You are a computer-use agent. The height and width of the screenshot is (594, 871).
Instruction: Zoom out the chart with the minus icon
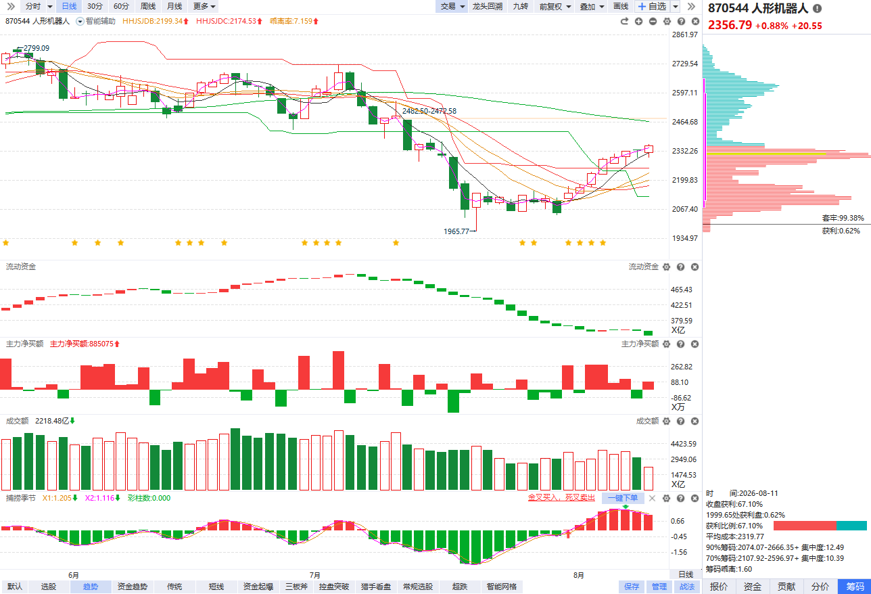tap(653, 21)
